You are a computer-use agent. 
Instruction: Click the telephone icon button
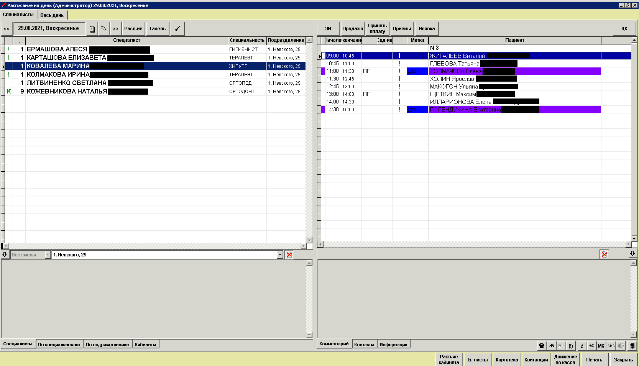click(x=541, y=346)
